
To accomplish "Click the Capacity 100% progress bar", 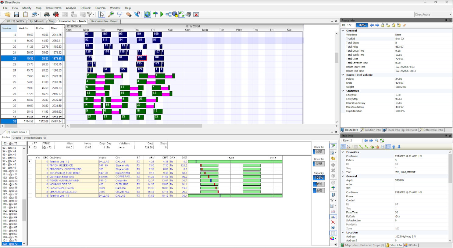I will [x=319, y=178].
